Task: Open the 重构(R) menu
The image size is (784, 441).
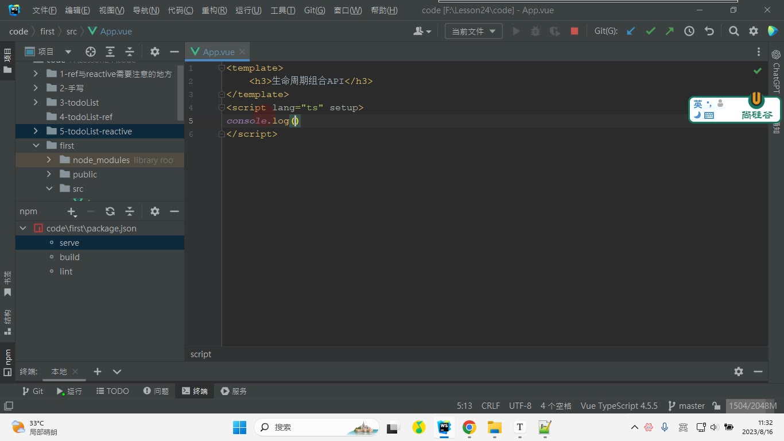Action: coord(214,10)
